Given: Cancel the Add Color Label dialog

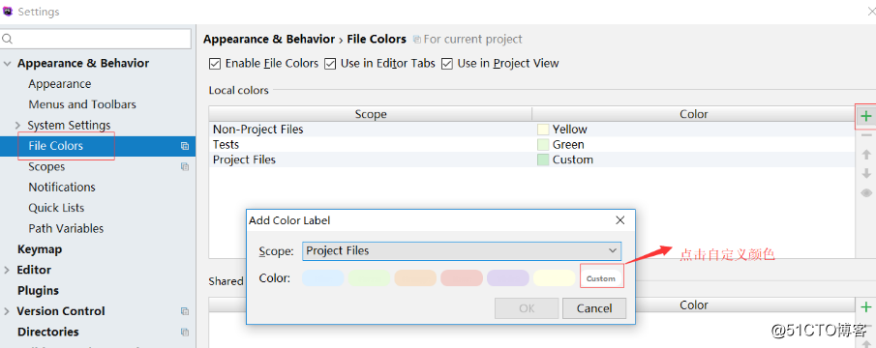Looking at the screenshot, I should (x=594, y=308).
